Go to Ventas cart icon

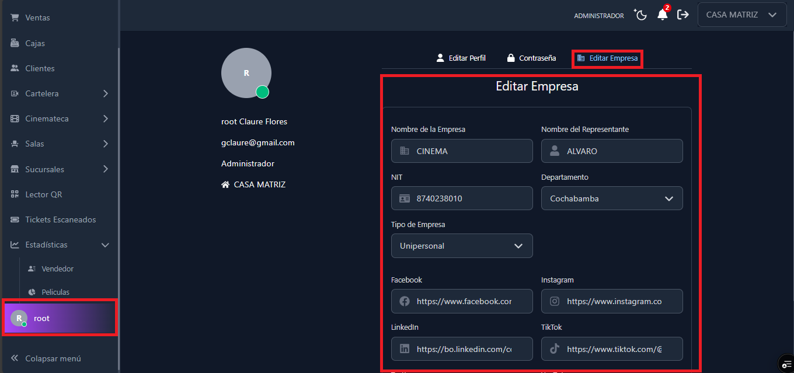pos(15,18)
